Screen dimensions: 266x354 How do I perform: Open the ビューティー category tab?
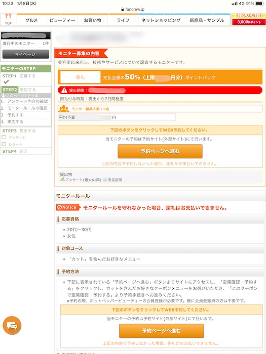click(62, 20)
